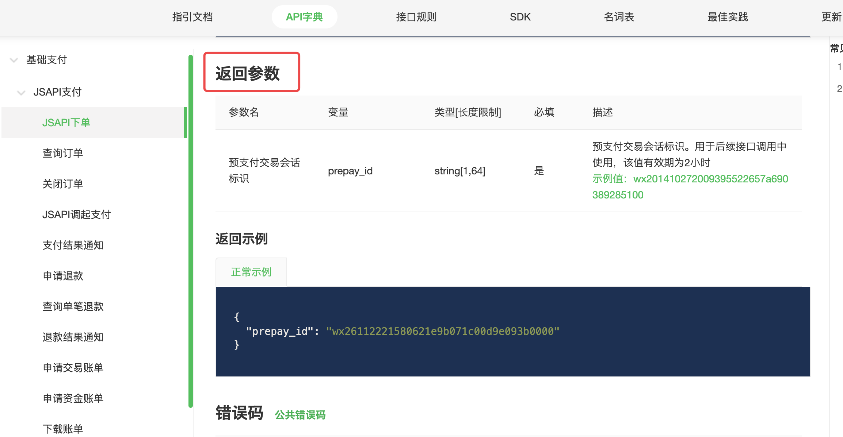Open the 下载账单 page
Viewport: 843px width, 437px height.
click(x=63, y=429)
